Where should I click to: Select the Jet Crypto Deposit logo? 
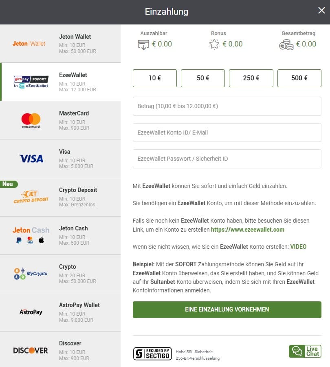point(31,197)
